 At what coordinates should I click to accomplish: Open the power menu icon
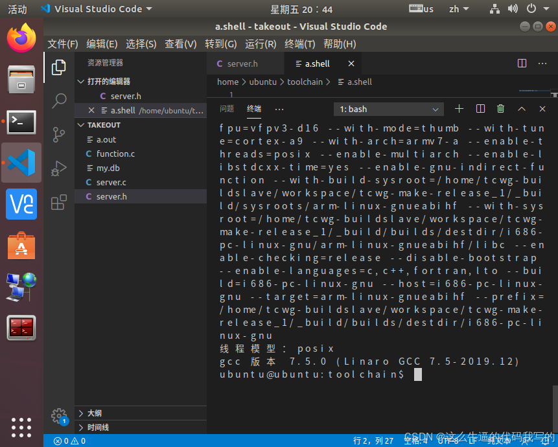(531, 8)
